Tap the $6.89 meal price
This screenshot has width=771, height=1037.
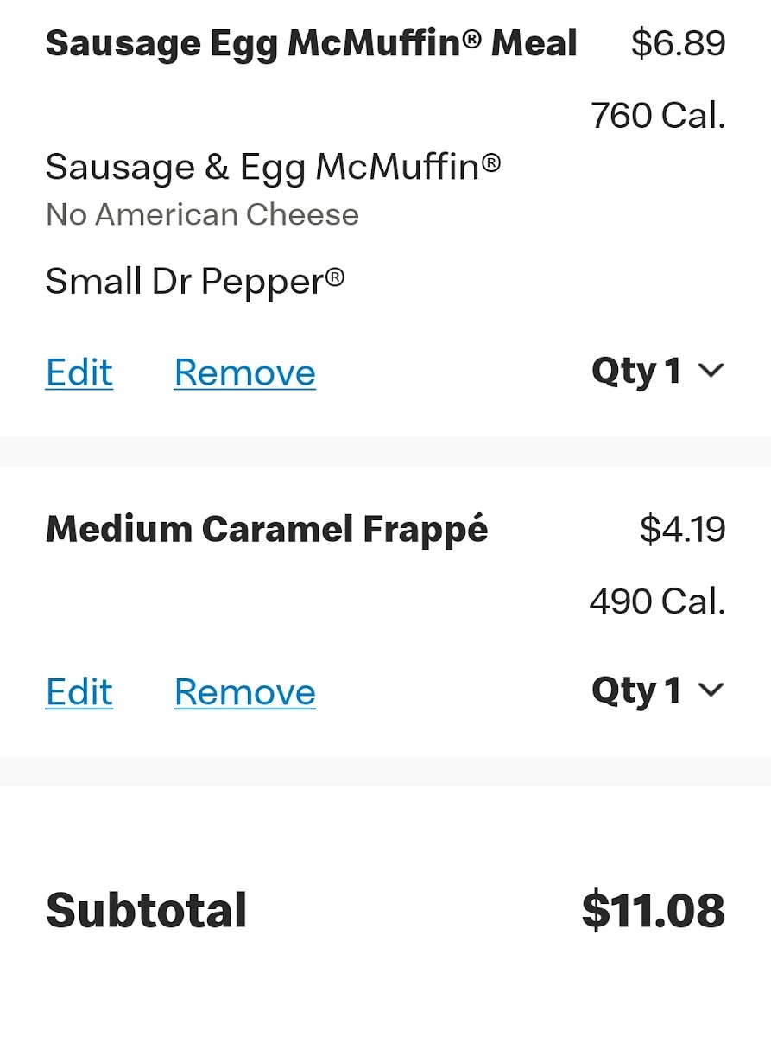click(x=678, y=44)
